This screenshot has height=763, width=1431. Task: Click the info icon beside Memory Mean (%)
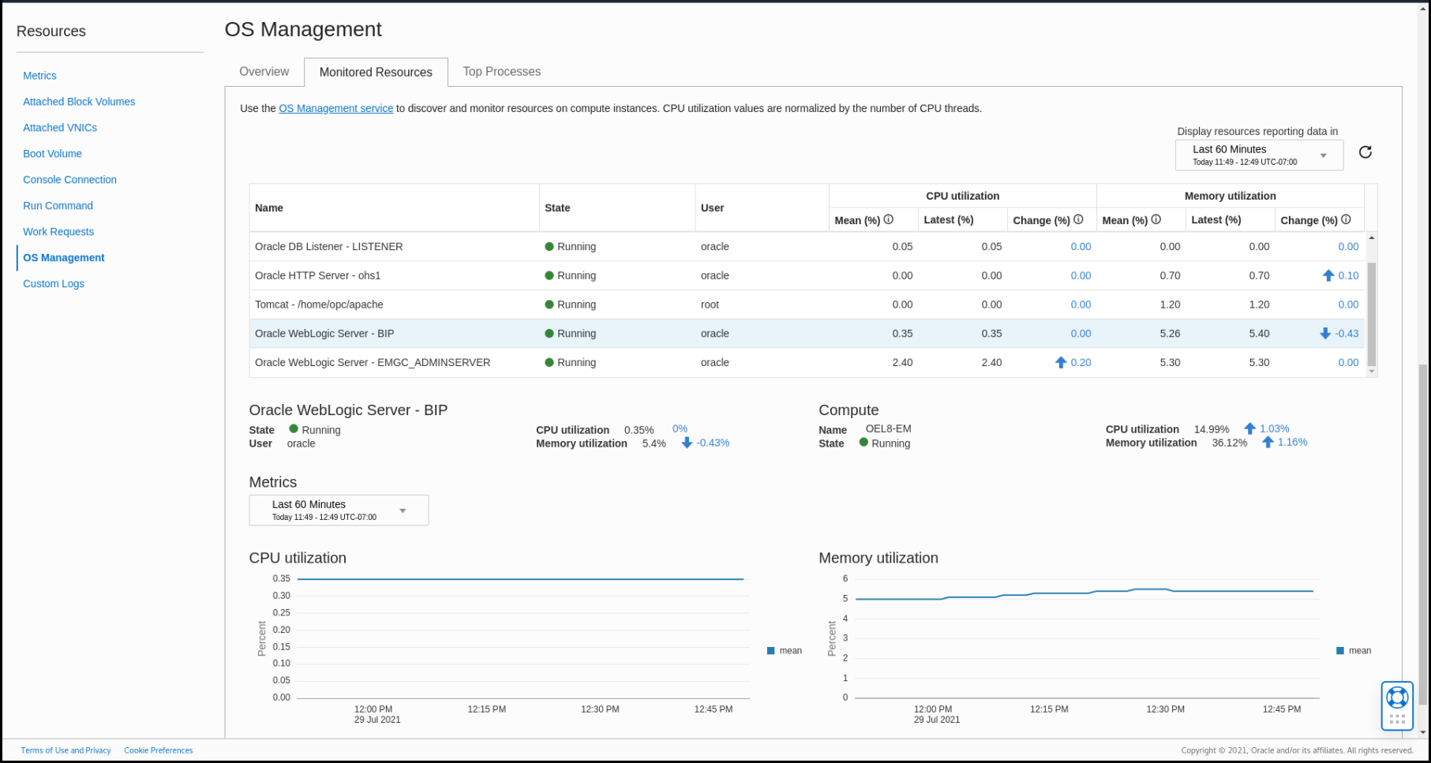1156,219
